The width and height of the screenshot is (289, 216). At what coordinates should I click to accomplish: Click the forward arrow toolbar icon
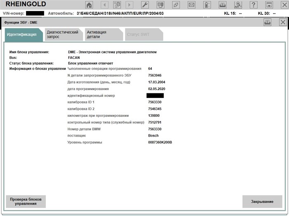(x=129, y=5)
